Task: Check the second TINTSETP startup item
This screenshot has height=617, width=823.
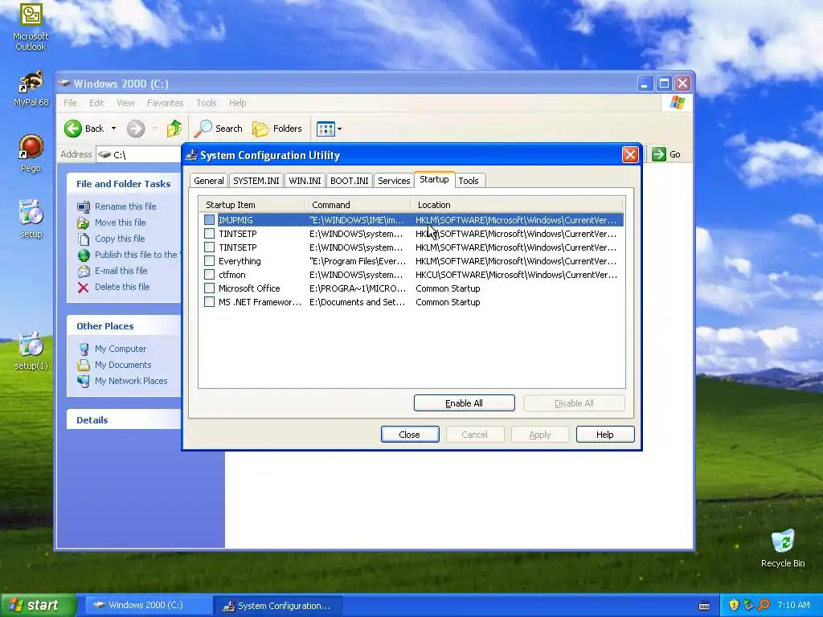Action: [x=210, y=247]
